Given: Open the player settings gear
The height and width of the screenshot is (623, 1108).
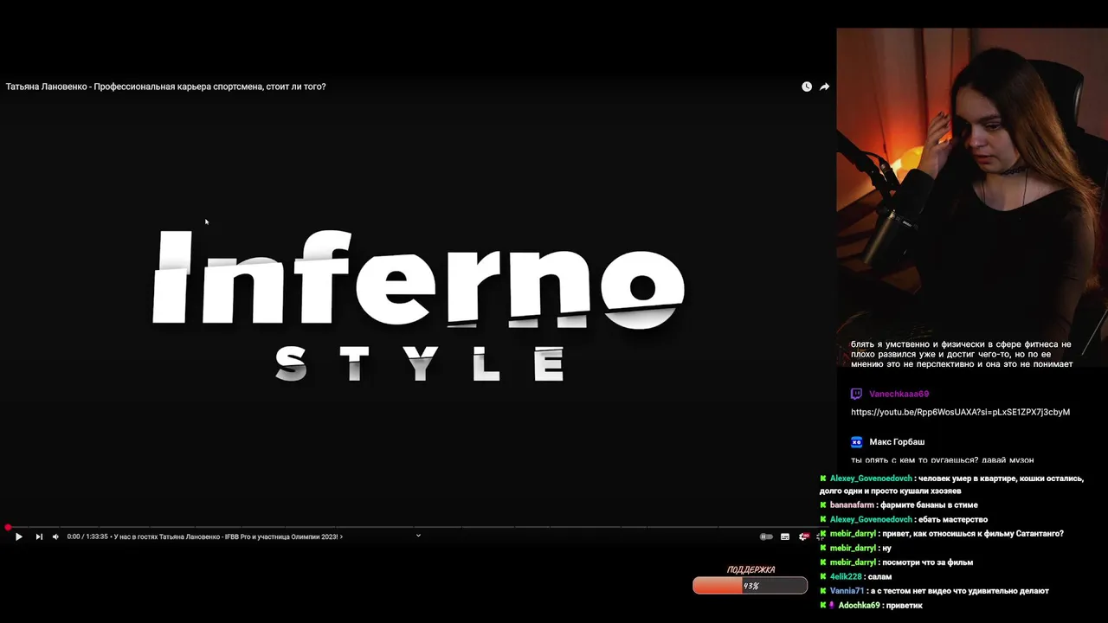Looking at the screenshot, I should 803,536.
